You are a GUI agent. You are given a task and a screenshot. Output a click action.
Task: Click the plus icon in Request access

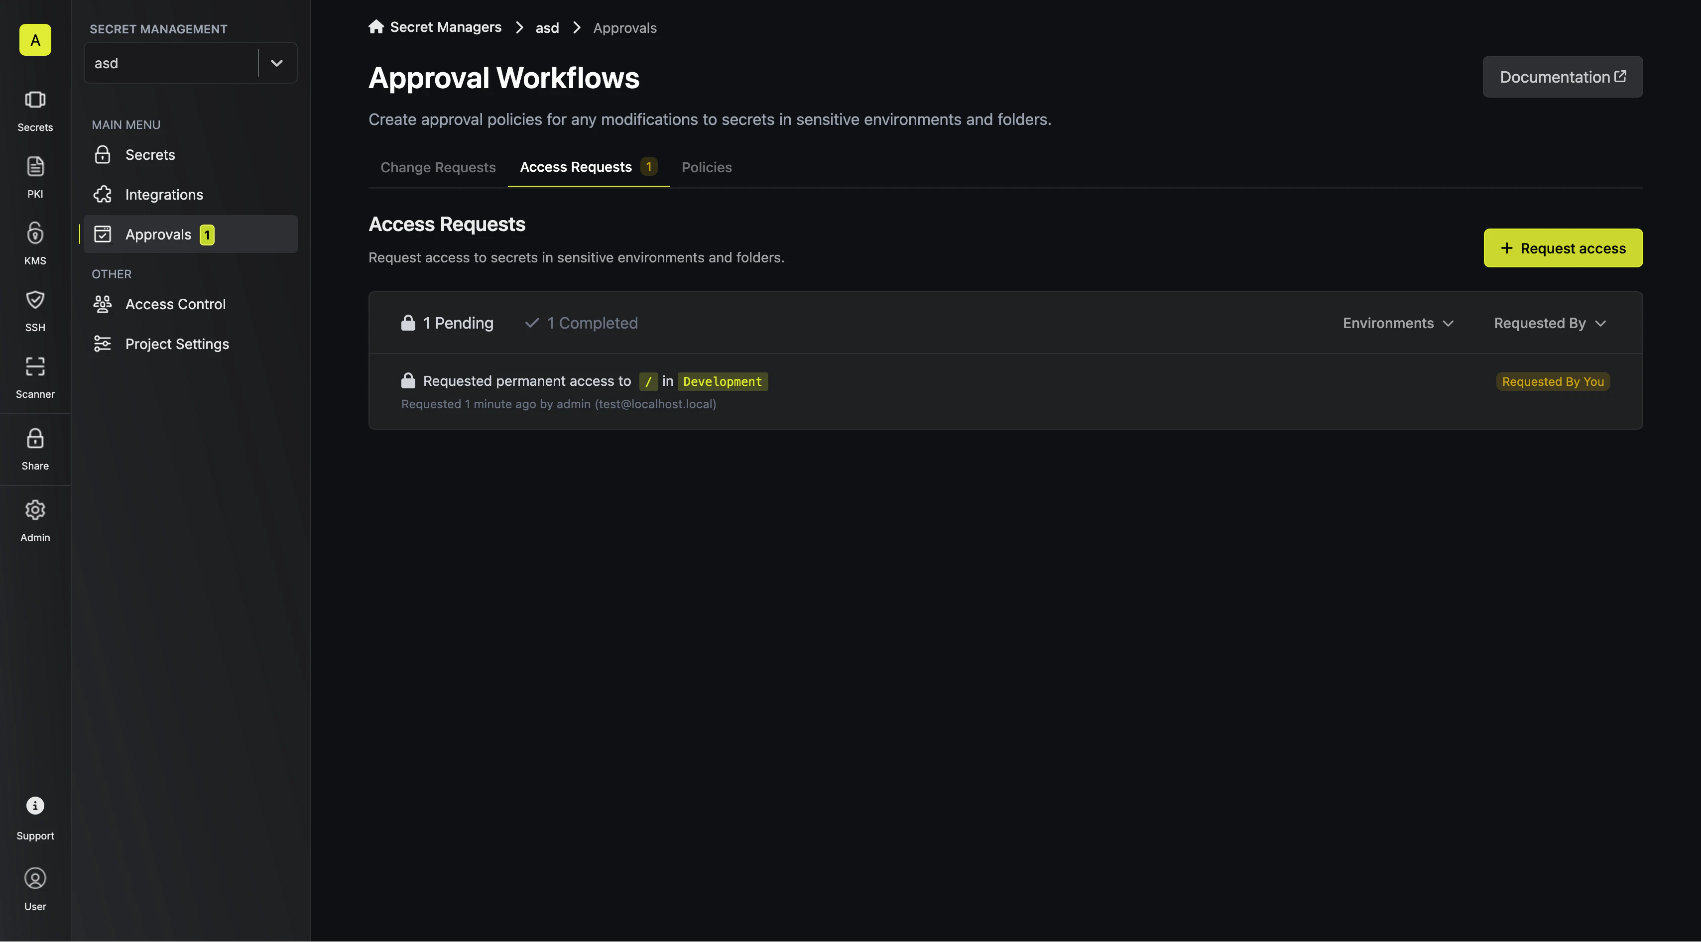[1506, 248]
